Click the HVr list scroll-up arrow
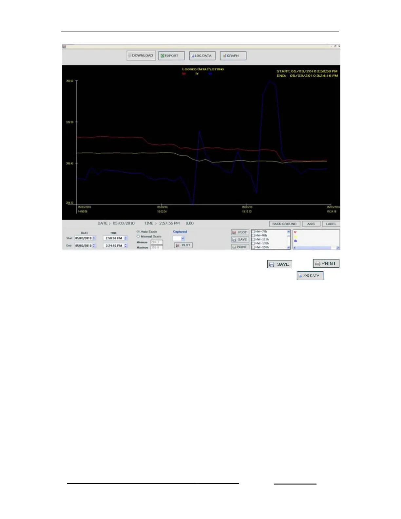Viewport: 401px width, 519px height. 289,232
